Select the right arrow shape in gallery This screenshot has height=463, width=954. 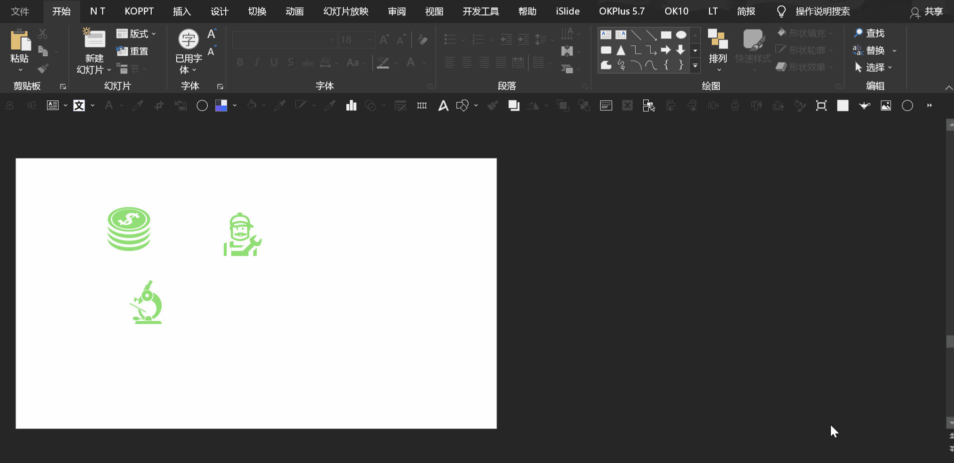click(666, 50)
